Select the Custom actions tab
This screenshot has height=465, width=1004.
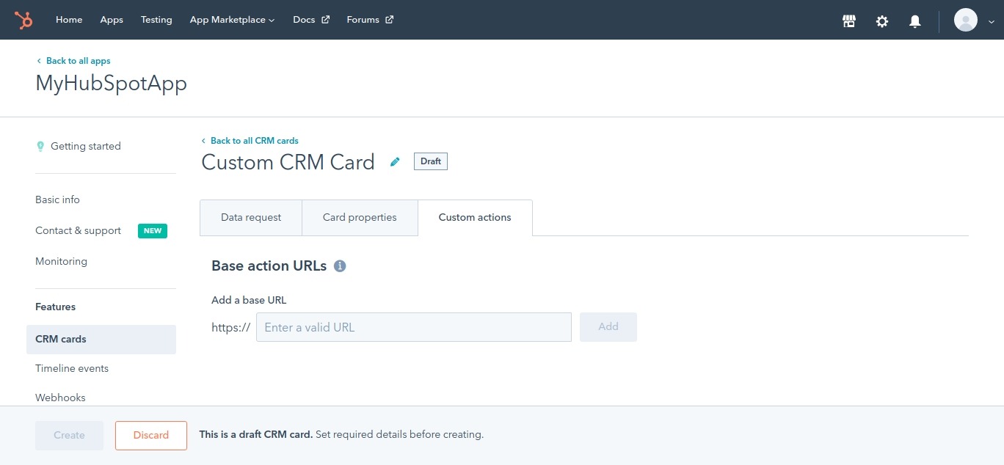pos(475,218)
